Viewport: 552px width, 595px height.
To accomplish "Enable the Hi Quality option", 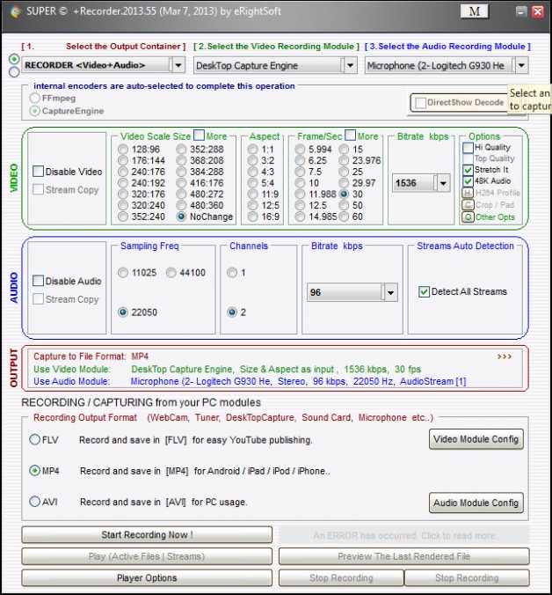I will point(468,148).
